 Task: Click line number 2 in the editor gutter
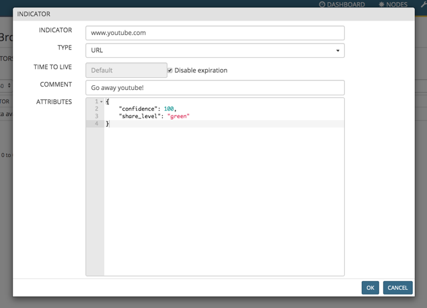[97, 109]
